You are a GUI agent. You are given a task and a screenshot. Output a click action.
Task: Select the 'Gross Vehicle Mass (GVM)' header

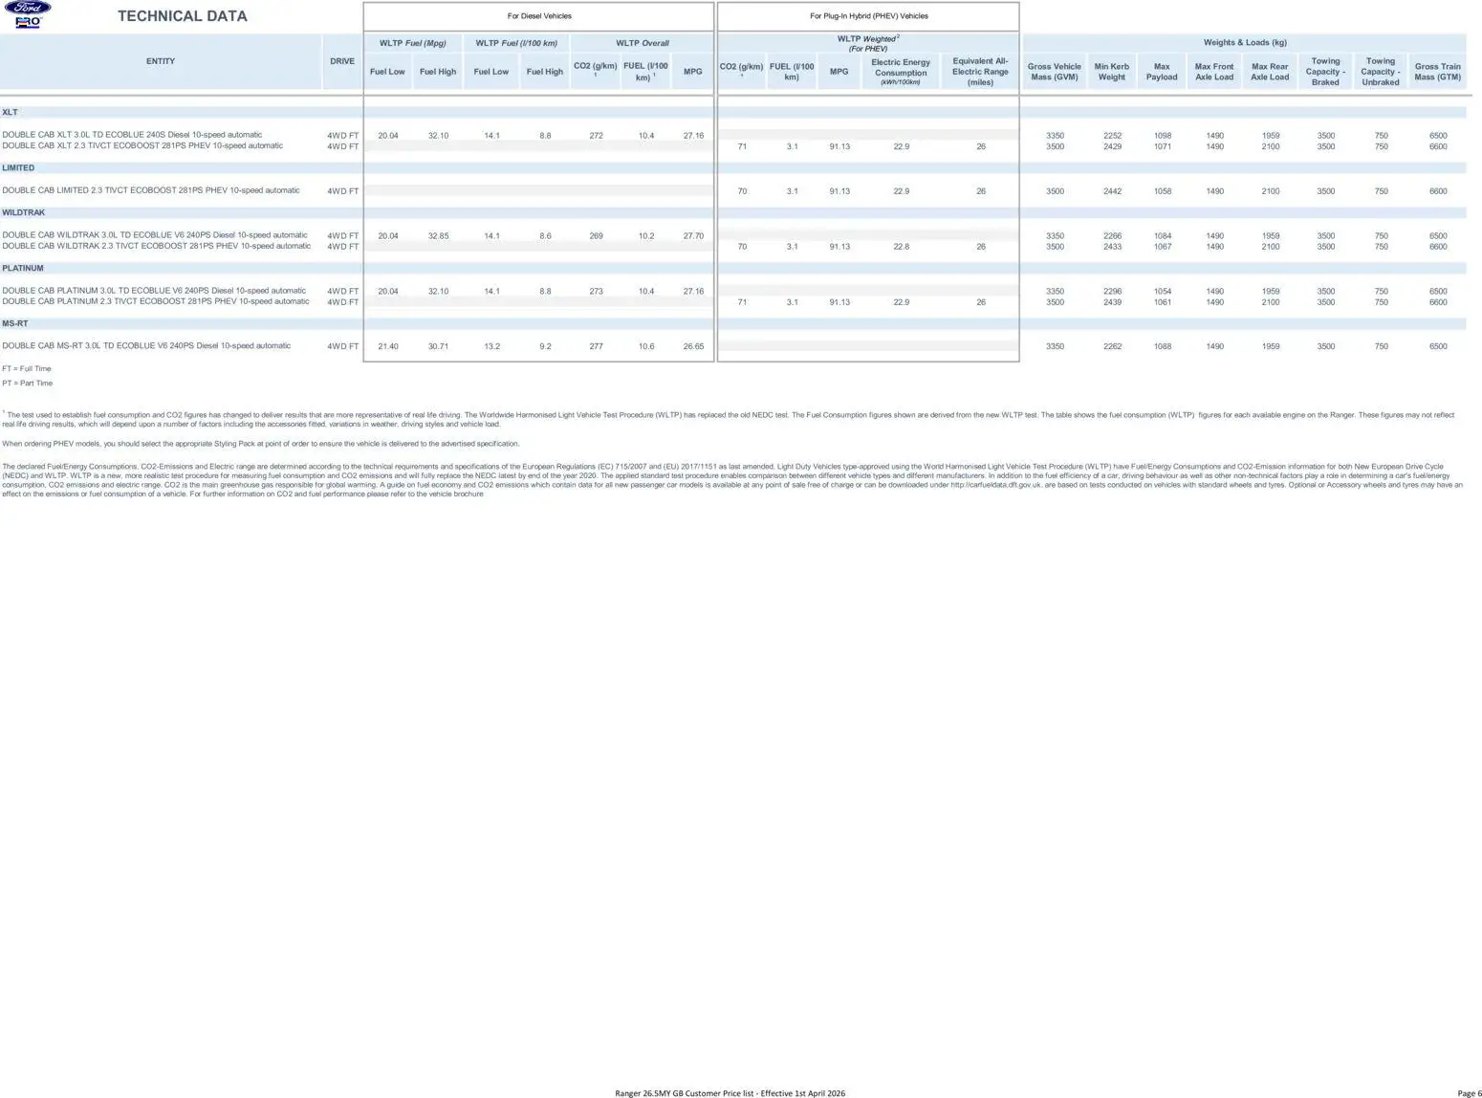click(x=1054, y=72)
